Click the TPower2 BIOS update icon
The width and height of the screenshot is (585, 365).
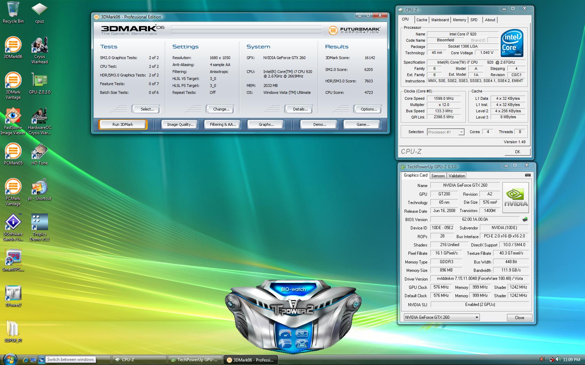302,343
